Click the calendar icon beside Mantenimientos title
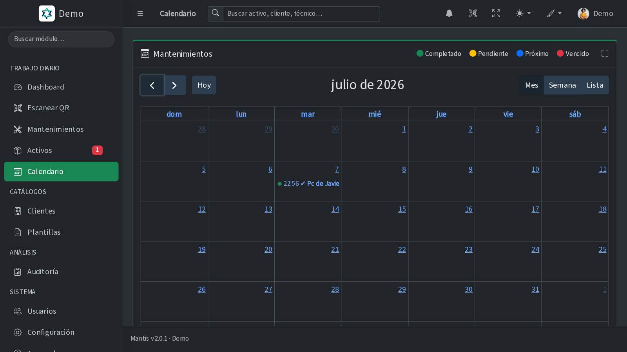 pyautogui.click(x=145, y=54)
